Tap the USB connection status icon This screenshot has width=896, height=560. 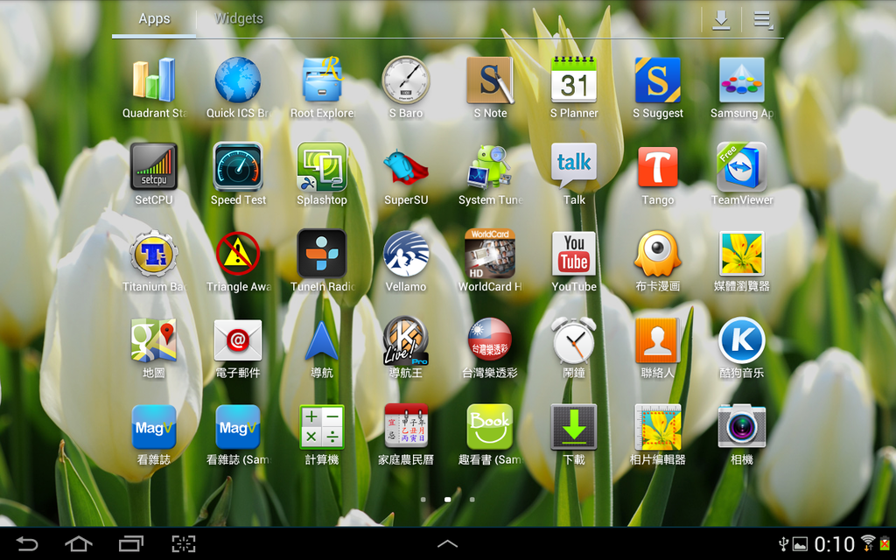(x=783, y=544)
